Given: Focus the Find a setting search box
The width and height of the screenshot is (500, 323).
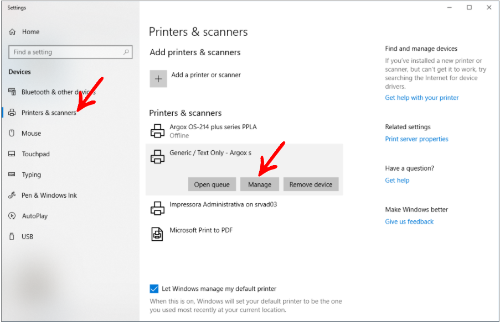Looking at the screenshot, I should 70,52.
